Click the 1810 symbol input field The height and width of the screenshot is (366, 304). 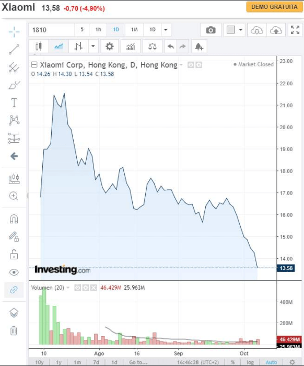coord(52,30)
